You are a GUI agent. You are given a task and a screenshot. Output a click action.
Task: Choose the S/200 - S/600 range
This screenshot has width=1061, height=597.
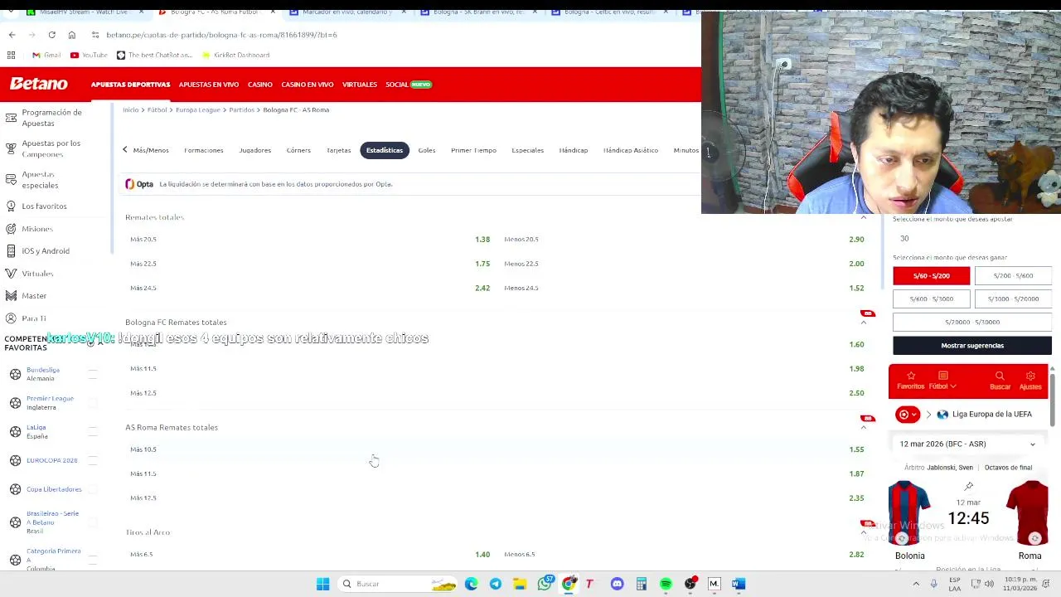pyautogui.click(x=1014, y=275)
